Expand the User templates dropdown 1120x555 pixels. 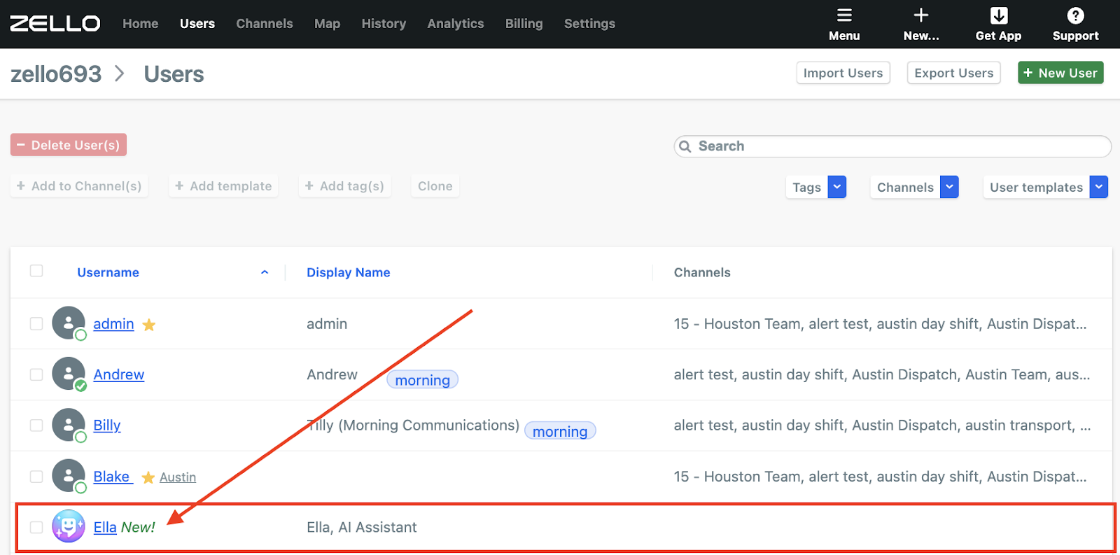coord(1099,187)
